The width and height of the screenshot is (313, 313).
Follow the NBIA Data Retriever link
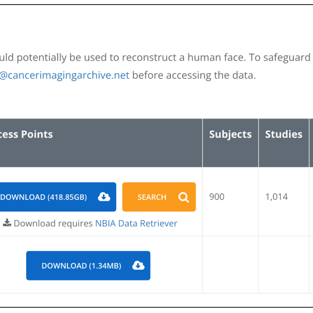pyautogui.click(x=136, y=223)
